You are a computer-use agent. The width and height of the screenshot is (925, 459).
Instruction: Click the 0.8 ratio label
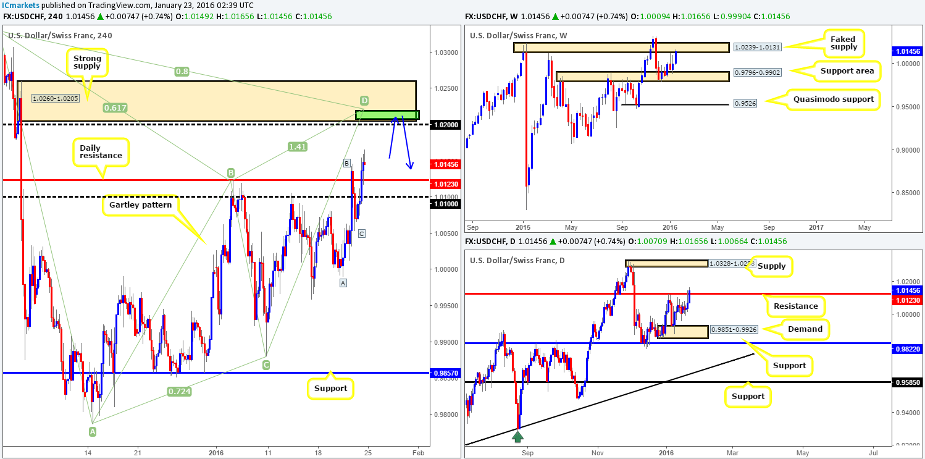click(x=182, y=71)
